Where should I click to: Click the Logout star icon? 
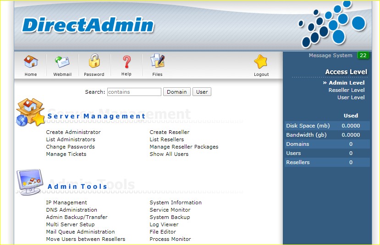pyautogui.click(x=261, y=62)
